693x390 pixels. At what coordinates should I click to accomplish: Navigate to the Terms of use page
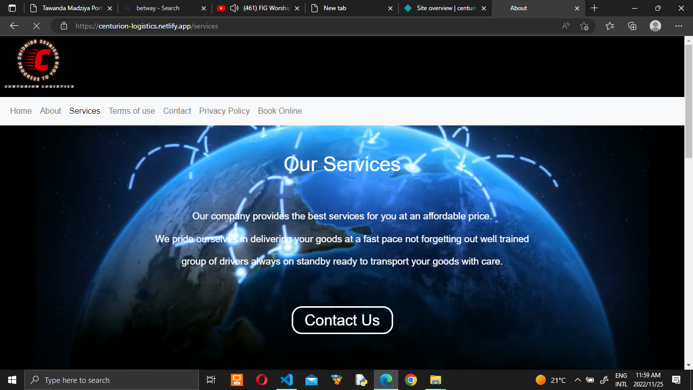click(131, 111)
